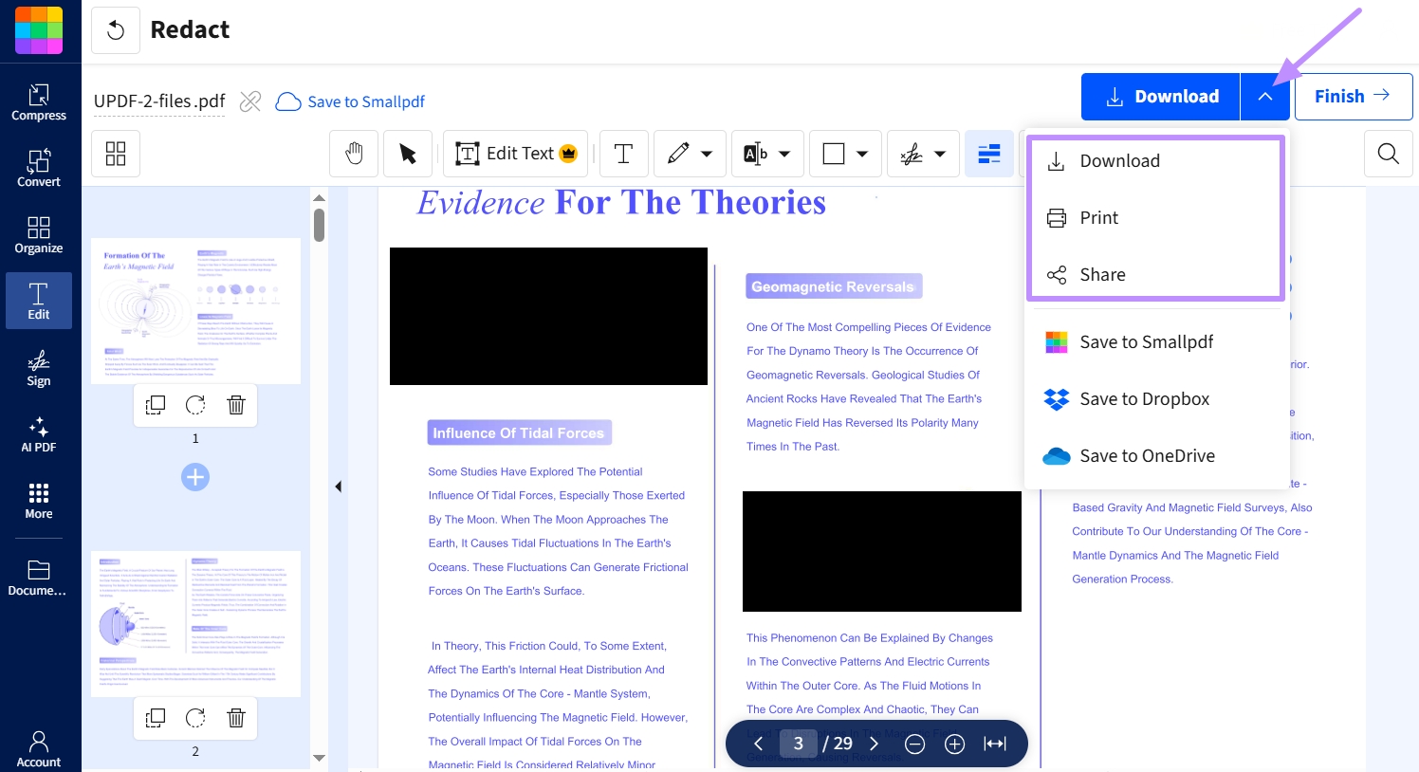This screenshot has height=772, width=1419.
Task: Open AI PDF from the sidebar
Action: pos(38,434)
